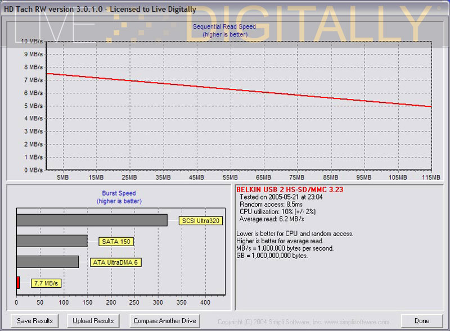Click the SATA 150 label

(116, 242)
